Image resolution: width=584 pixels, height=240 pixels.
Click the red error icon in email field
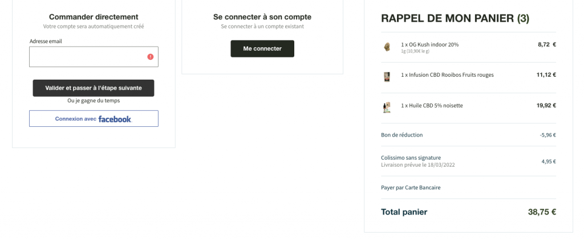point(150,57)
